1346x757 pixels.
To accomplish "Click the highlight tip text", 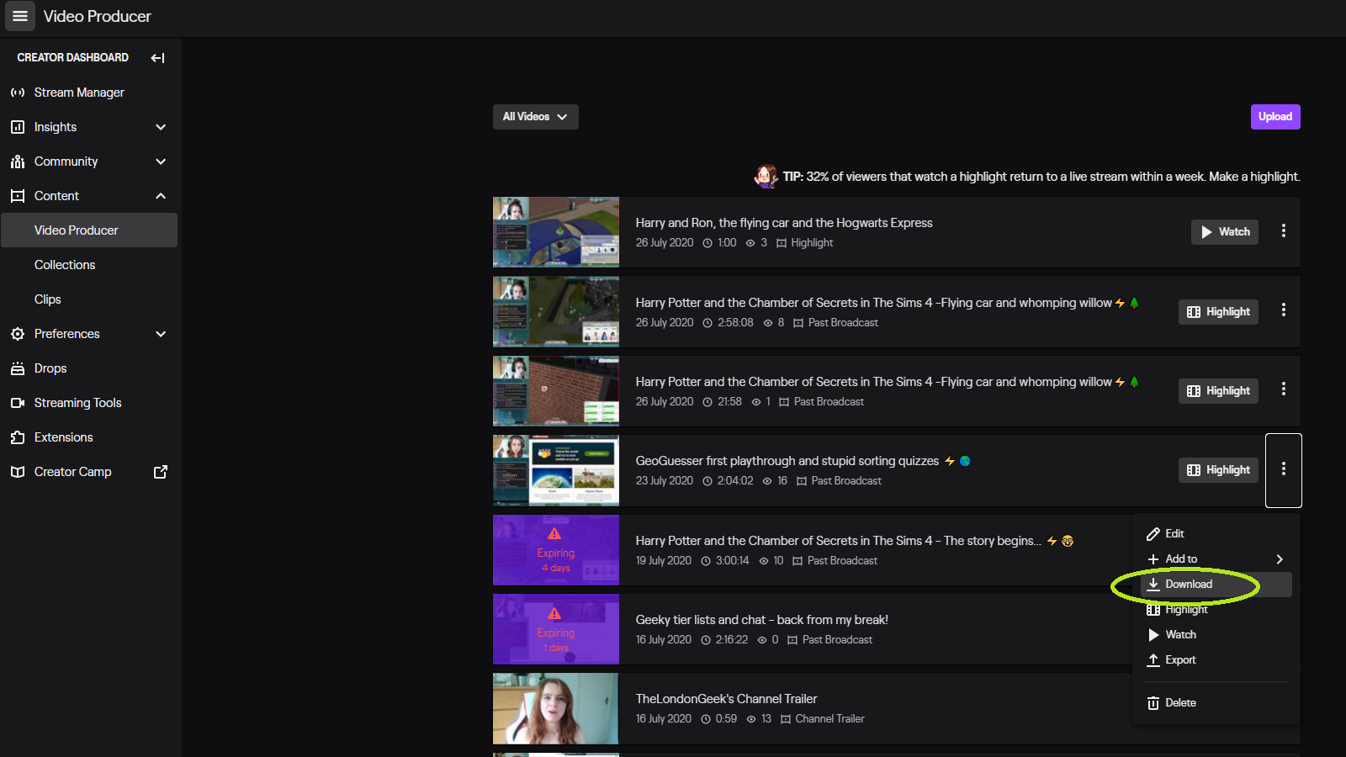I will click(x=1041, y=177).
